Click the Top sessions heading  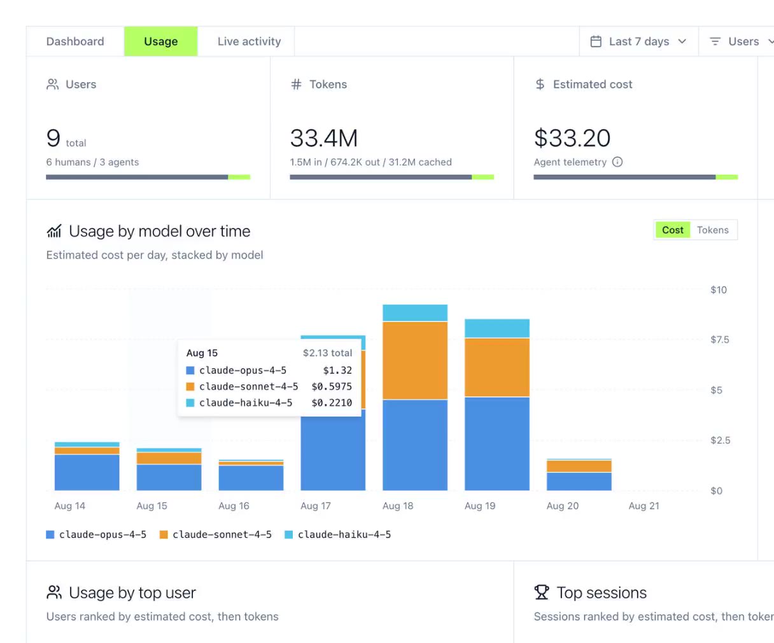(602, 593)
